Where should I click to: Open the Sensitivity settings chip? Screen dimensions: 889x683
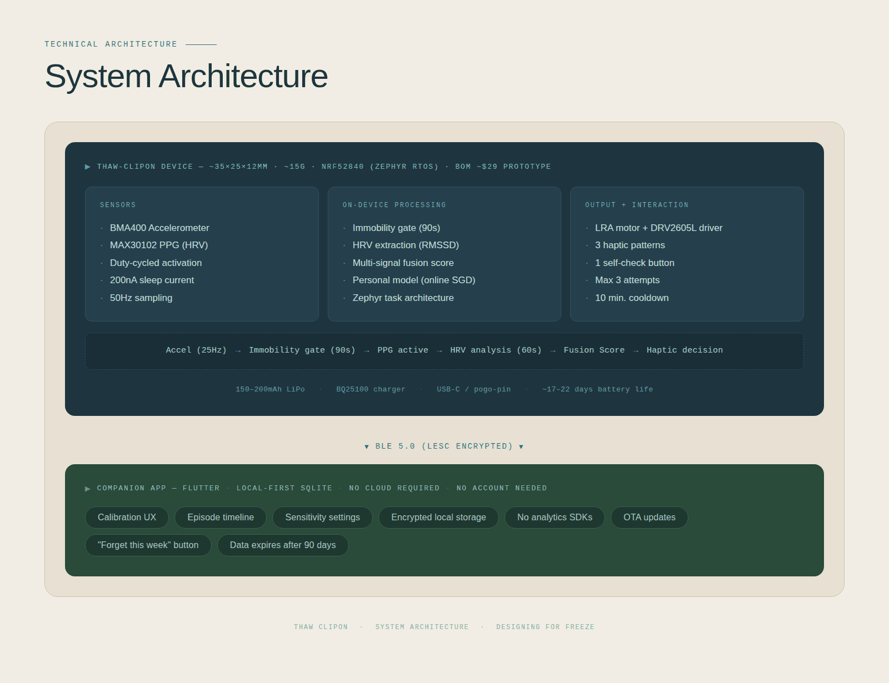322,517
